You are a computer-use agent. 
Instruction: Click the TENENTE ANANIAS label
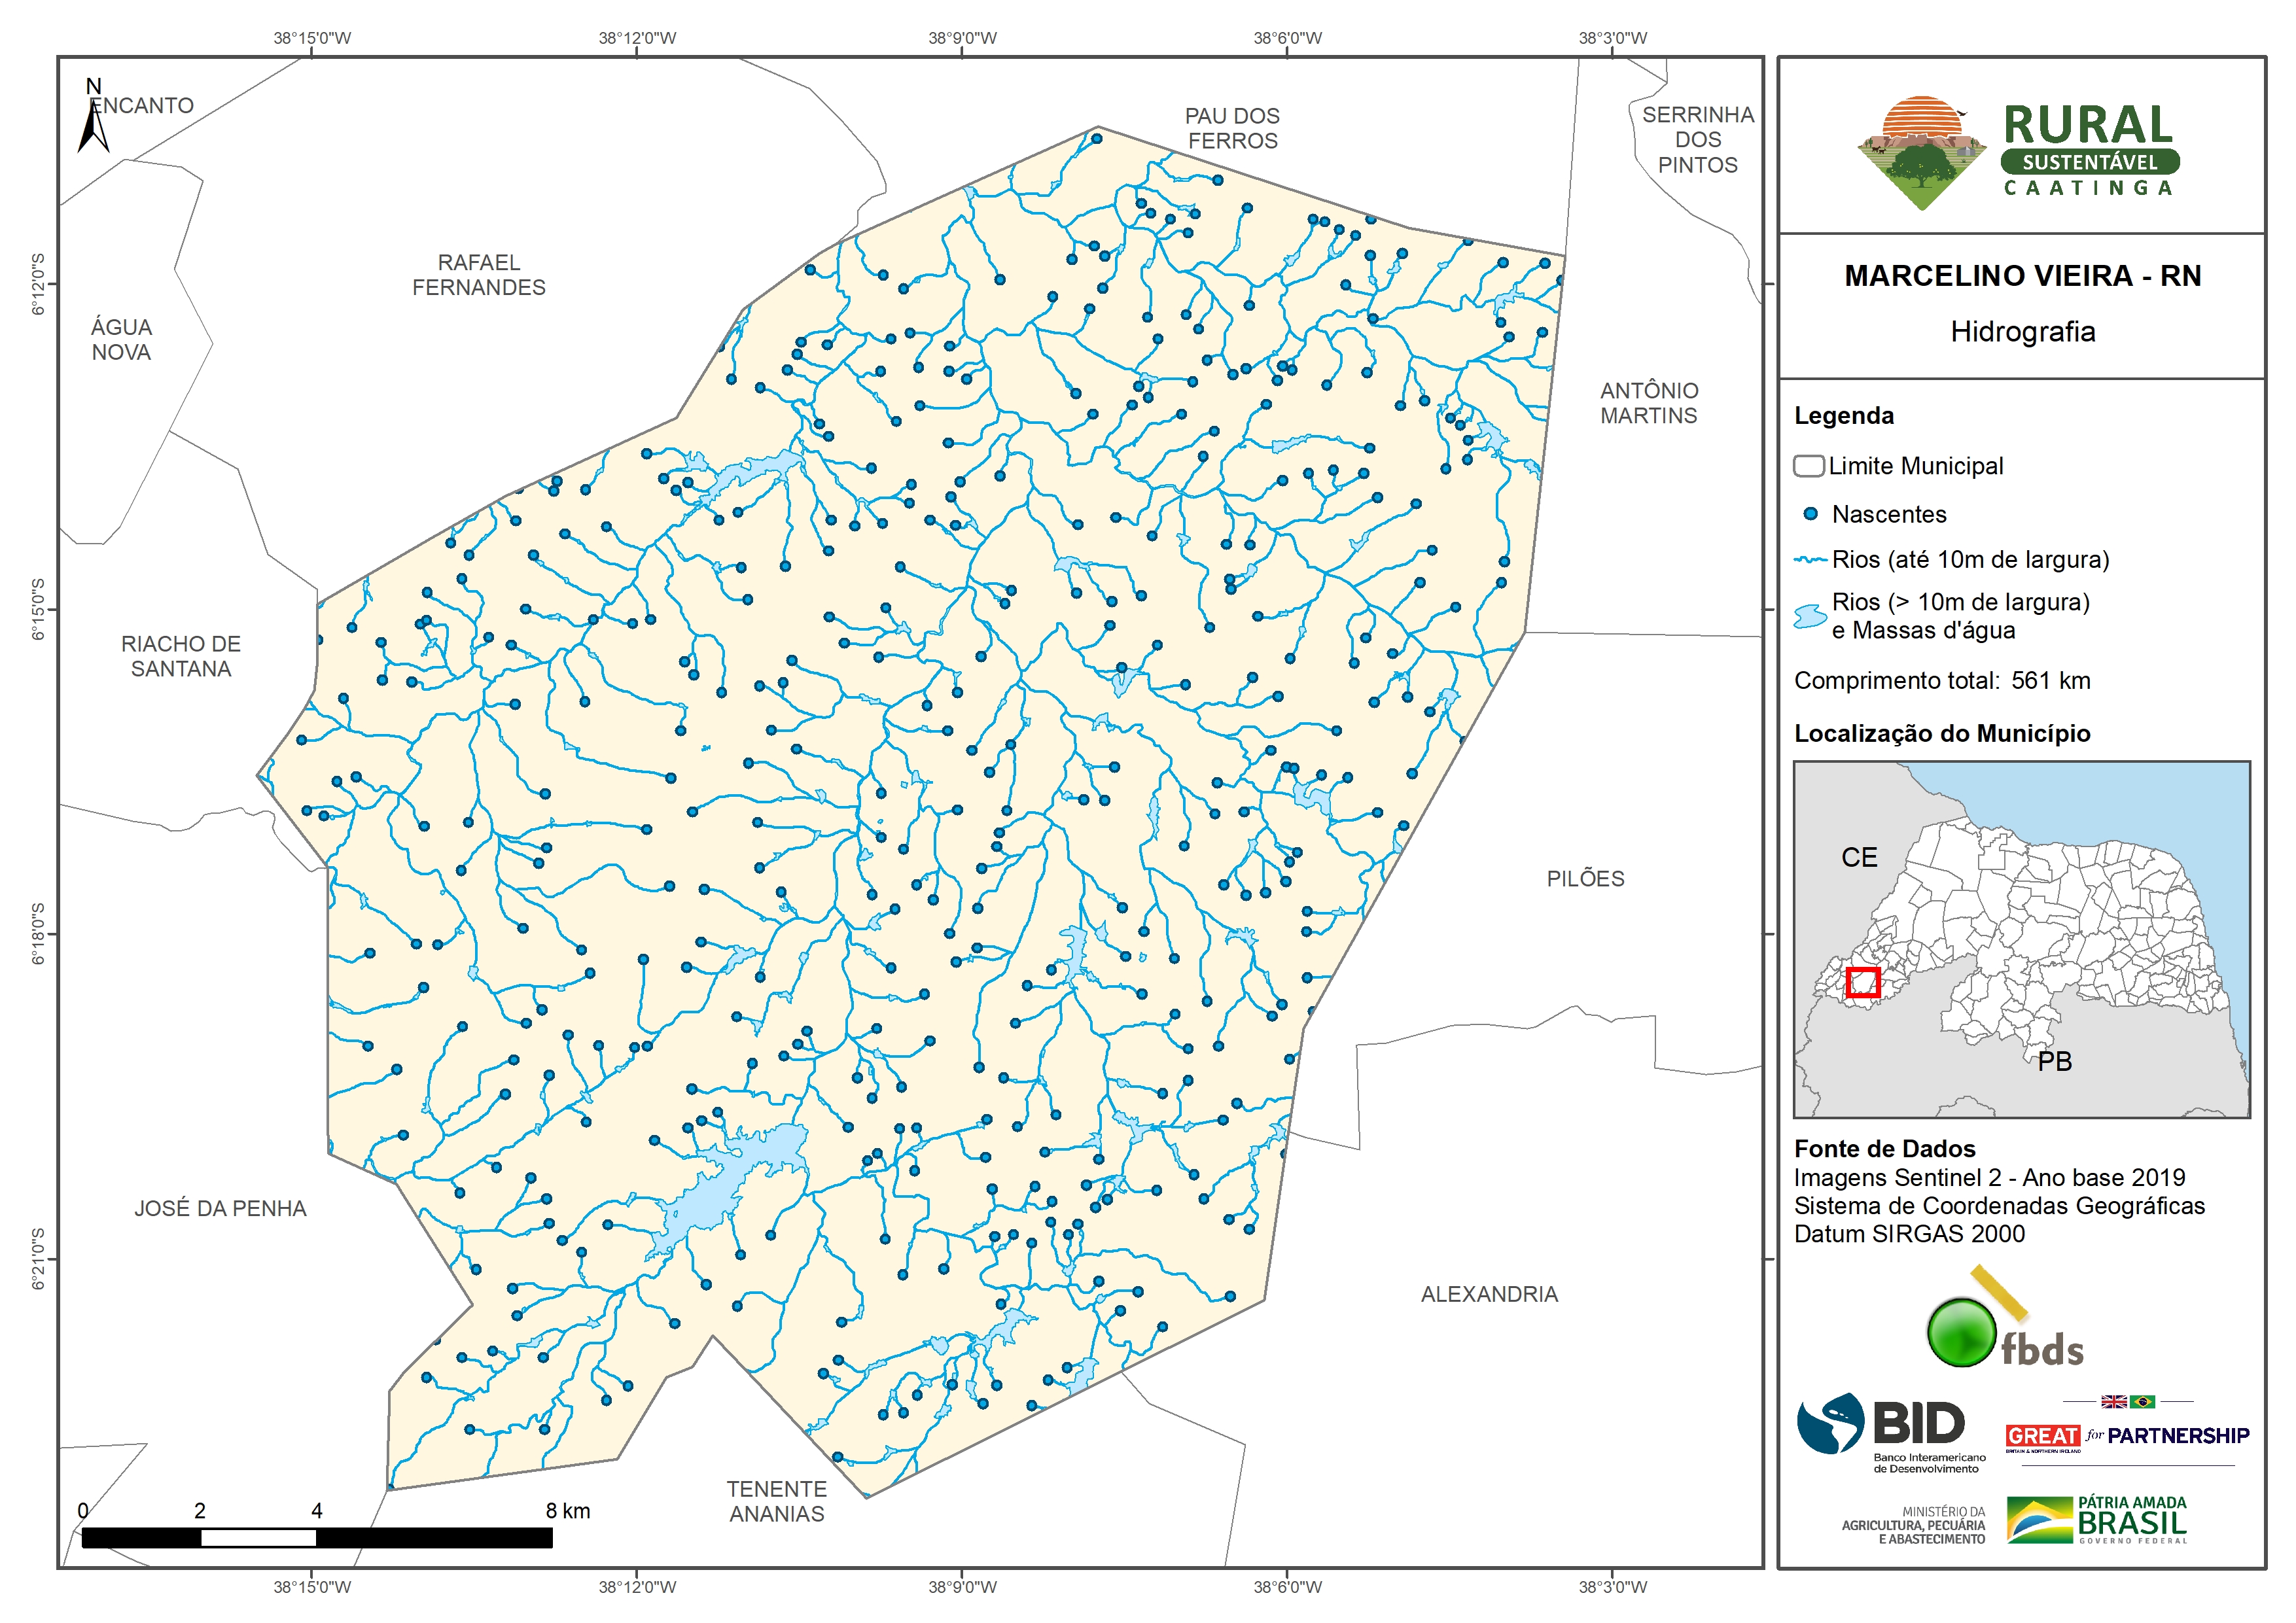(x=777, y=1501)
